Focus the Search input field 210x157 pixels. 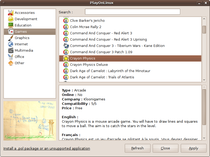[x=133, y=12]
